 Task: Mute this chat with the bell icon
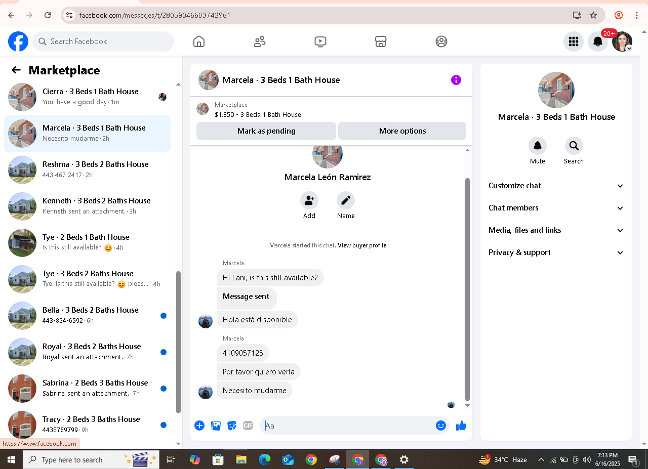tap(538, 146)
